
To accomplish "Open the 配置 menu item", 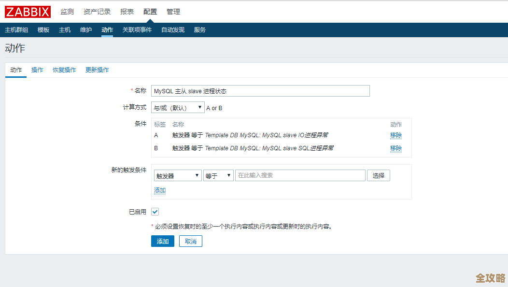I will 150,11.
